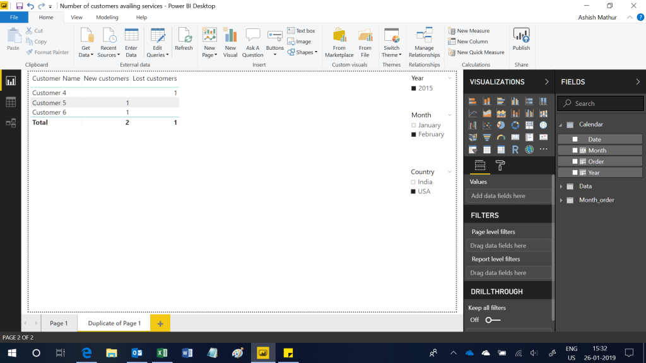Image resolution: width=646 pixels, height=363 pixels.
Task: Open the Data view from sidebar
Action: [11, 102]
